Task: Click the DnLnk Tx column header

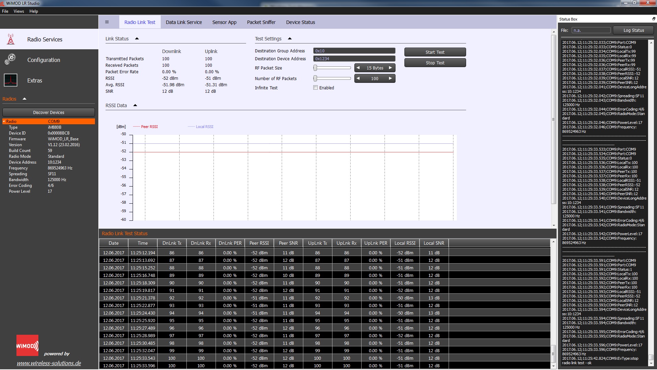Action: (x=172, y=243)
